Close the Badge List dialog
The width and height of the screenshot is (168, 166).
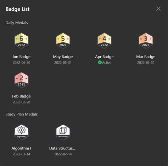158,9
